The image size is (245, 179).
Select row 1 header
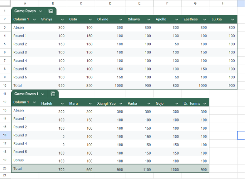pyautogui.click(x=5, y=11)
